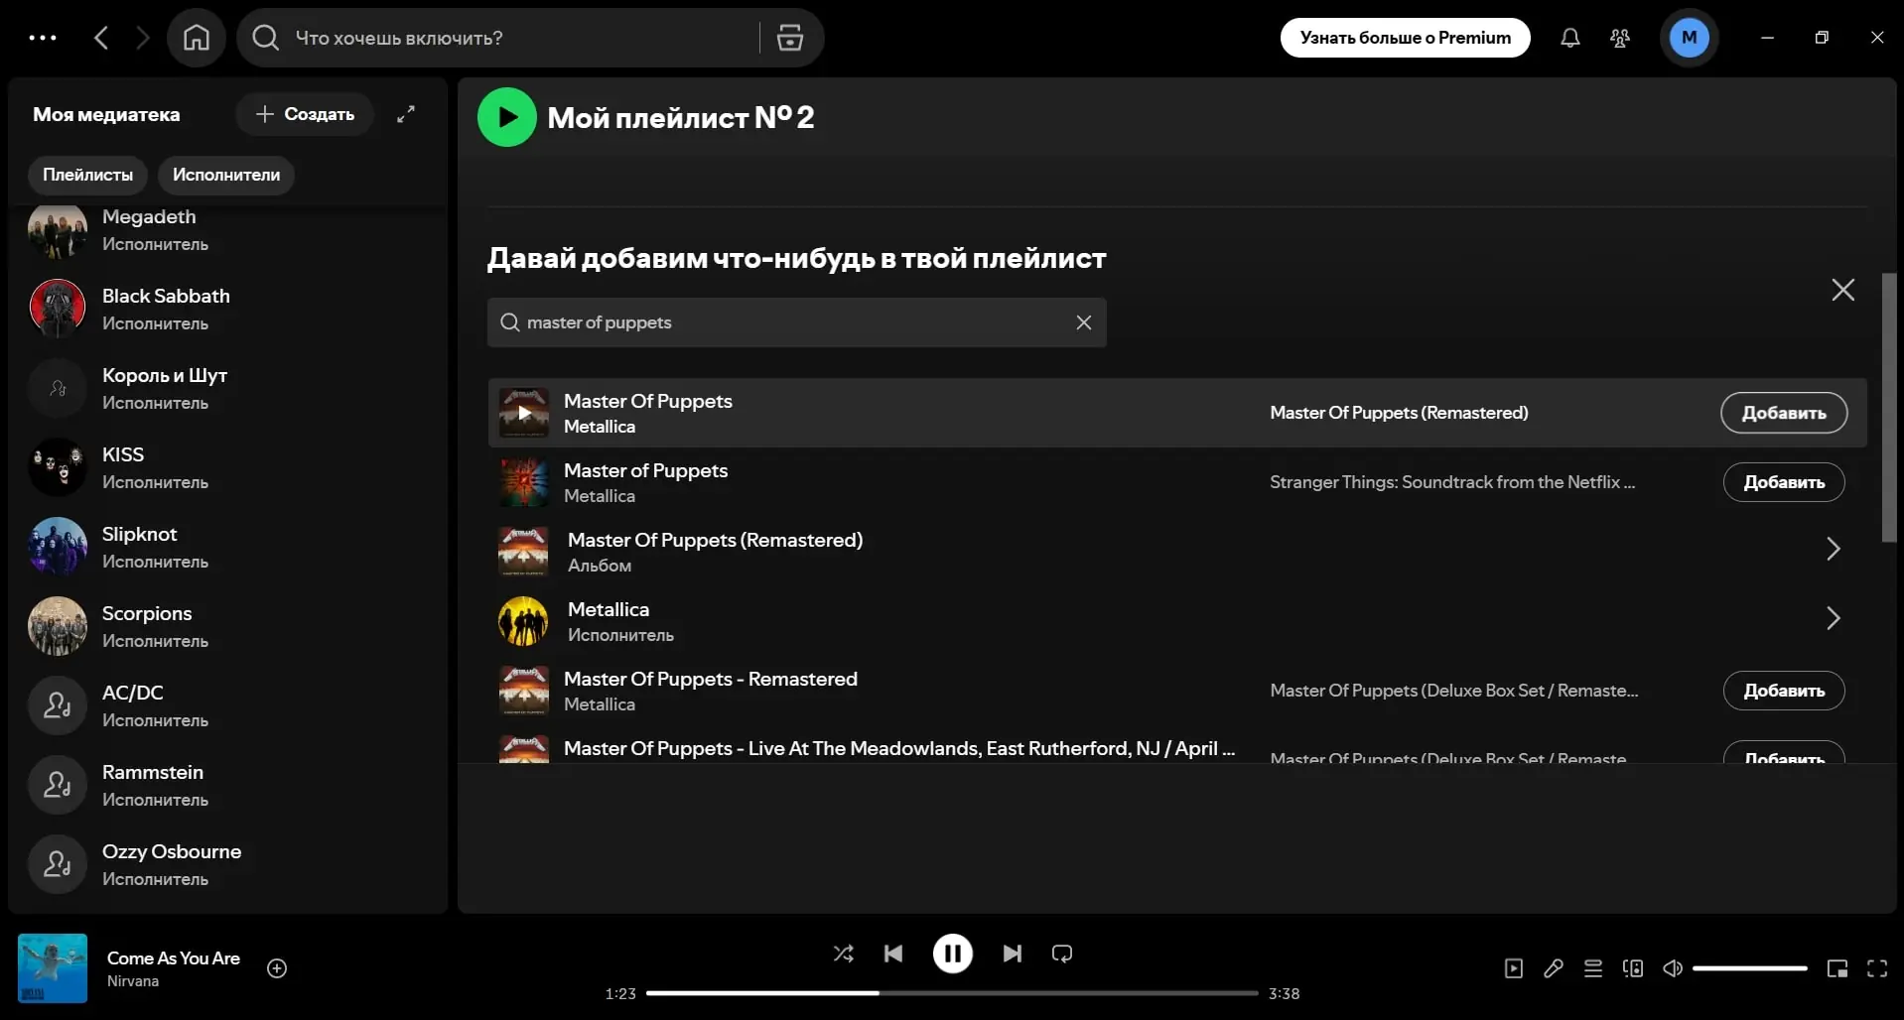
Task: Close the add-to-playlist search section
Action: [x=1843, y=290]
